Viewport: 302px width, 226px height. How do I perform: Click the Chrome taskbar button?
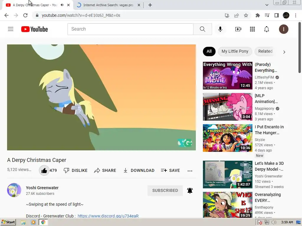tap(43, 222)
